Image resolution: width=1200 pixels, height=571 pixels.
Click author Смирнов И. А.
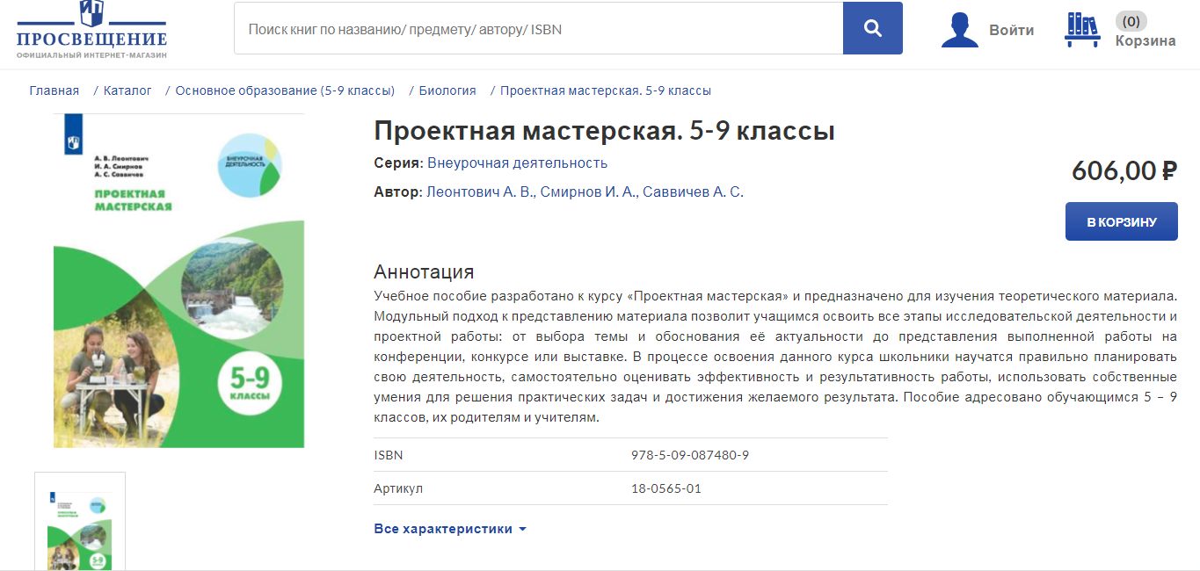tap(587, 192)
